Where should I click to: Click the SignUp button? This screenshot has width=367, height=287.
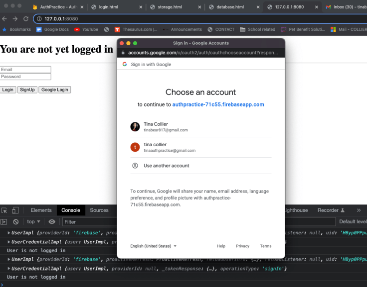(x=27, y=90)
